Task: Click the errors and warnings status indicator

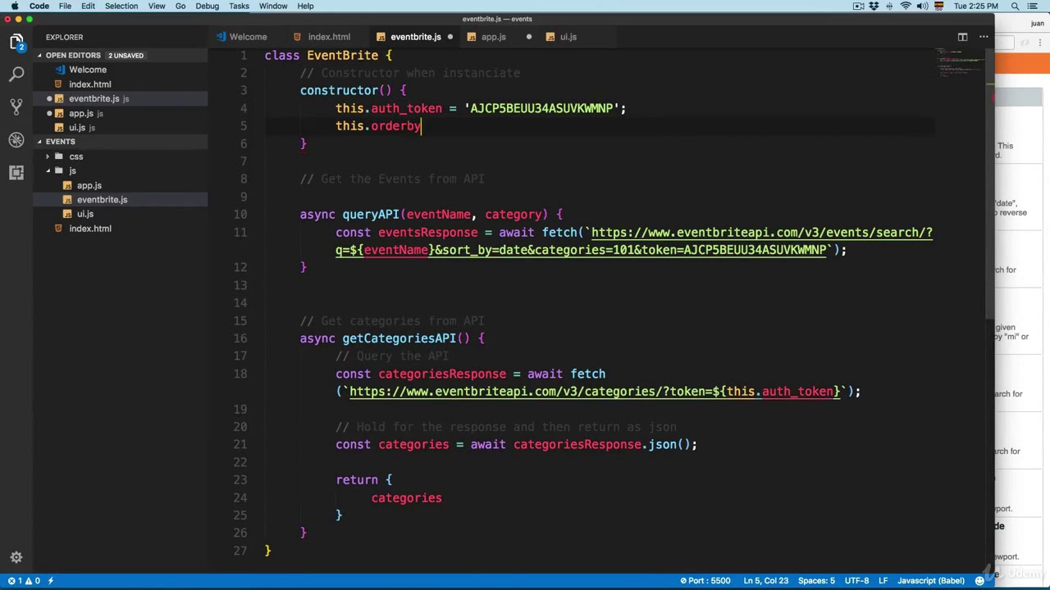Action: point(24,581)
